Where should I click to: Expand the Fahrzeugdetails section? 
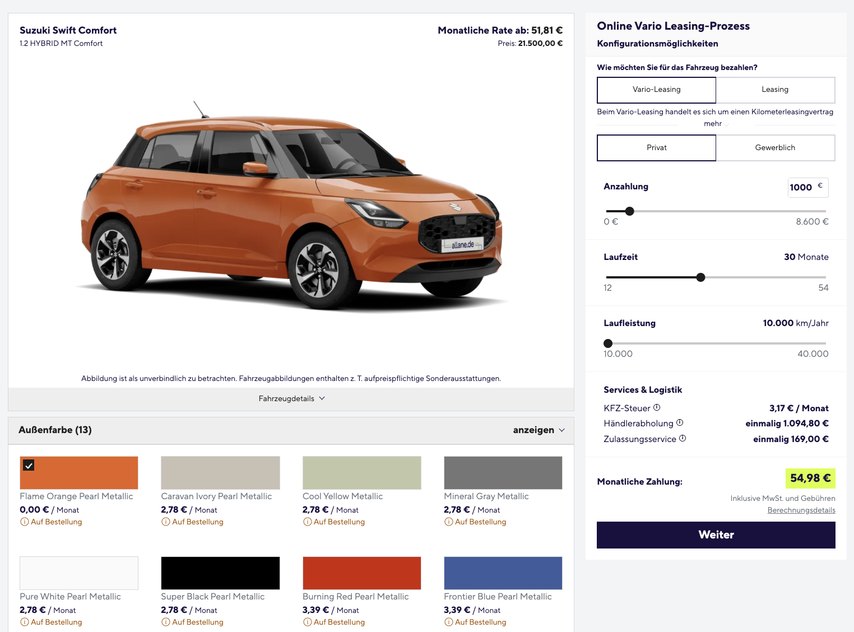pos(291,399)
